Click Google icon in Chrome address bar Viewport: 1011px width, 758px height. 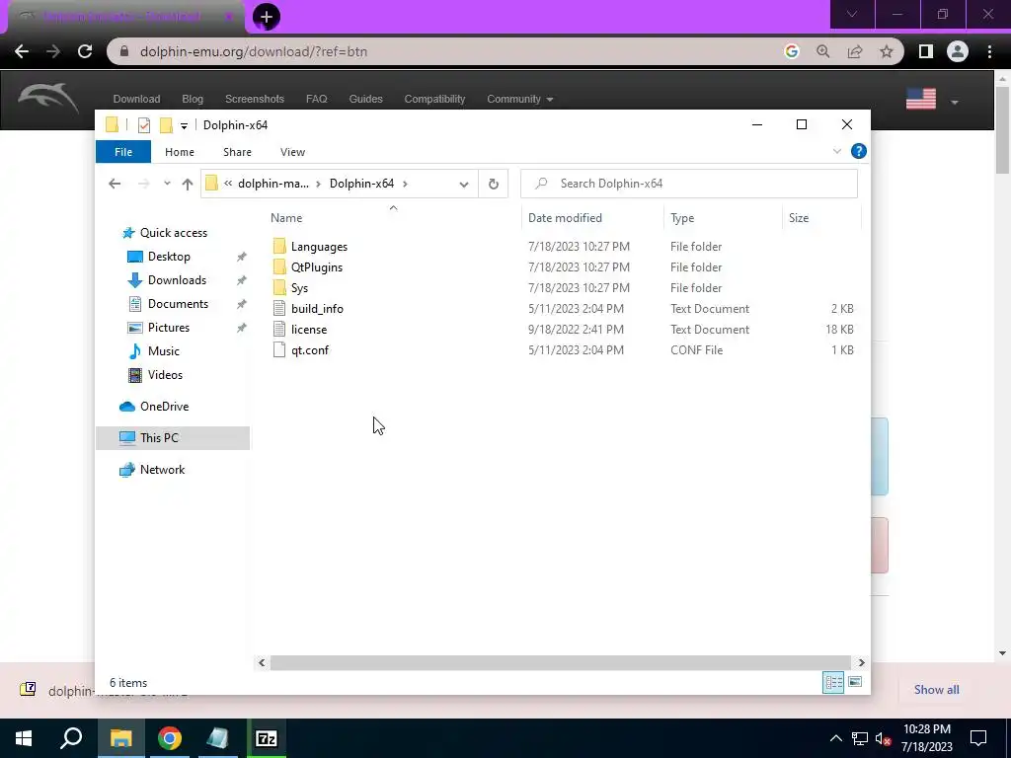(792, 51)
